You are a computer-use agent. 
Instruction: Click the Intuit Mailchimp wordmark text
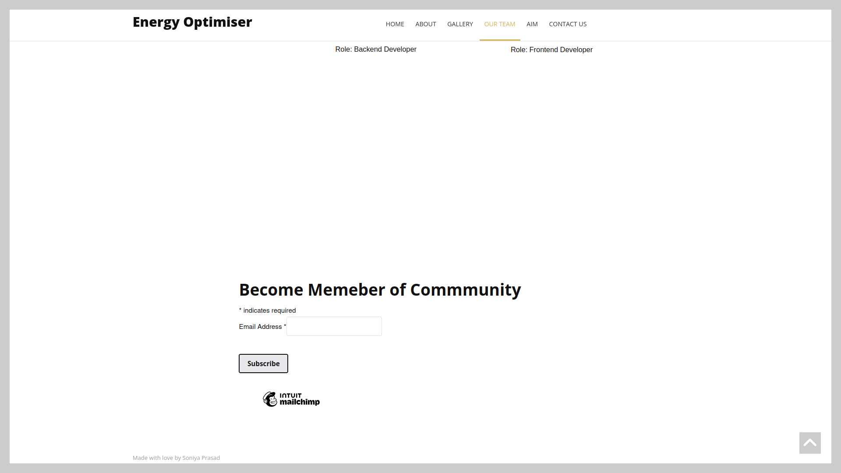pos(300,399)
